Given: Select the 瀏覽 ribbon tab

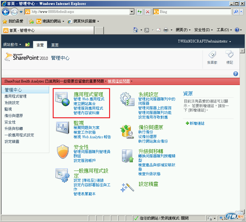Looking at the screenshot, I should tap(40, 45).
